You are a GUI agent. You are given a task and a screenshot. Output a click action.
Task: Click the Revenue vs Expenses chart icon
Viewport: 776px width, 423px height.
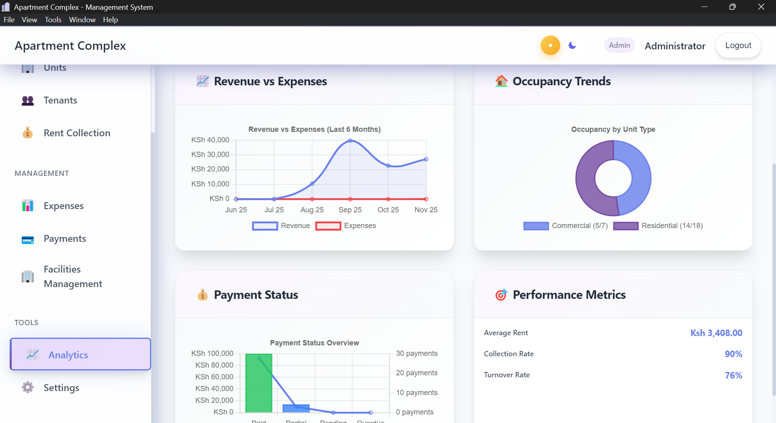[202, 81]
